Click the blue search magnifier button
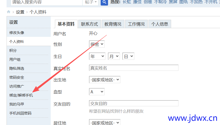220x125 pixels. tap(104, 2)
